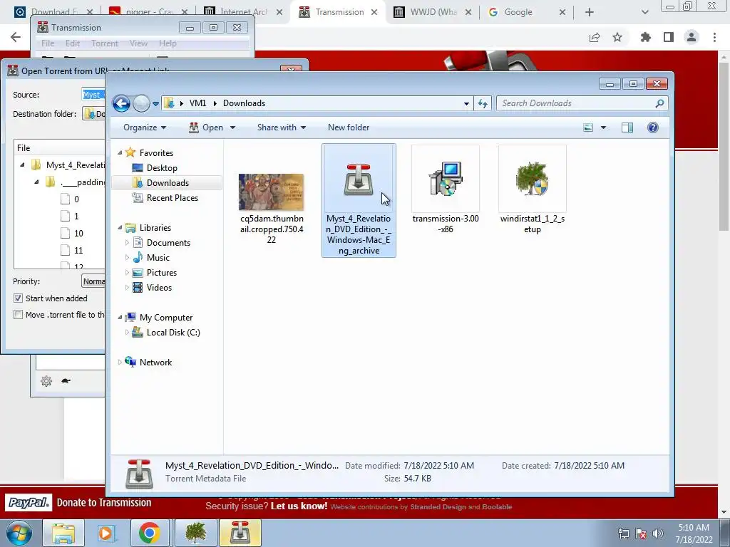This screenshot has height=547, width=730.
Task: Select the cq5dam.thumbnail image file
Action: (x=272, y=192)
